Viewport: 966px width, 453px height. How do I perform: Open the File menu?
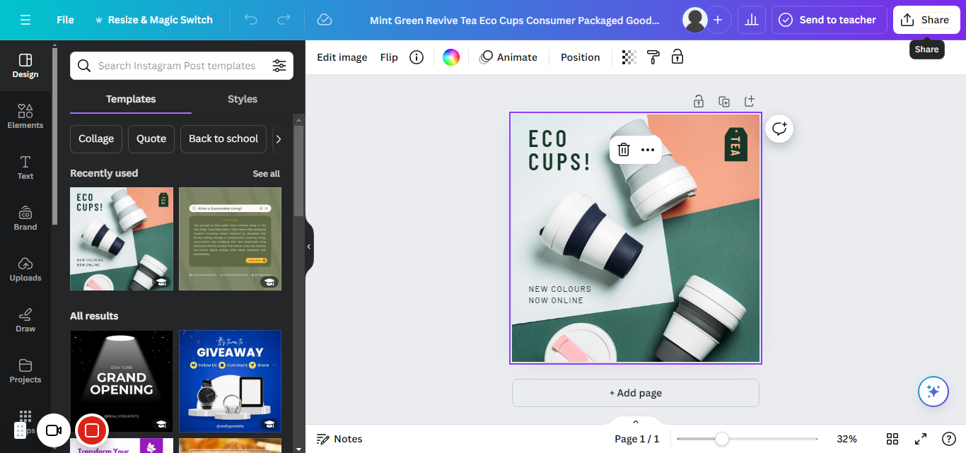point(65,20)
